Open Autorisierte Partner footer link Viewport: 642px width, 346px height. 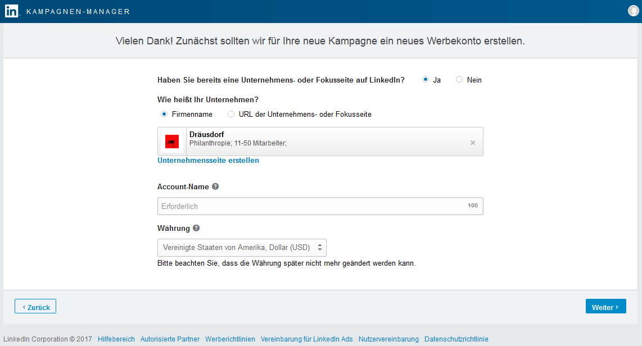170,339
